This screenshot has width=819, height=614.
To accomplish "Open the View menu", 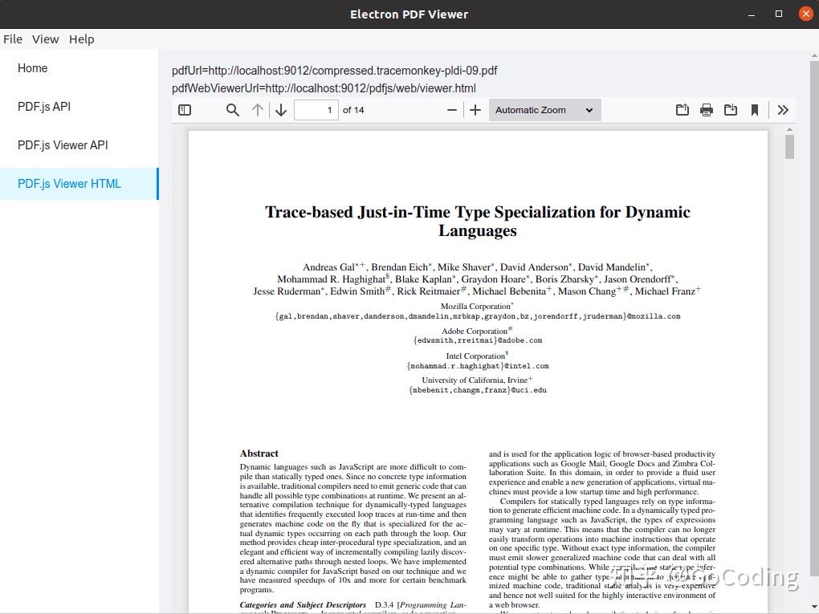I will (x=45, y=39).
